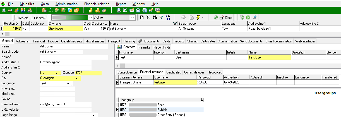The width and height of the screenshot is (341, 117).
Task: Click the yellow lightning bolt action icon
Action: click(198, 17)
